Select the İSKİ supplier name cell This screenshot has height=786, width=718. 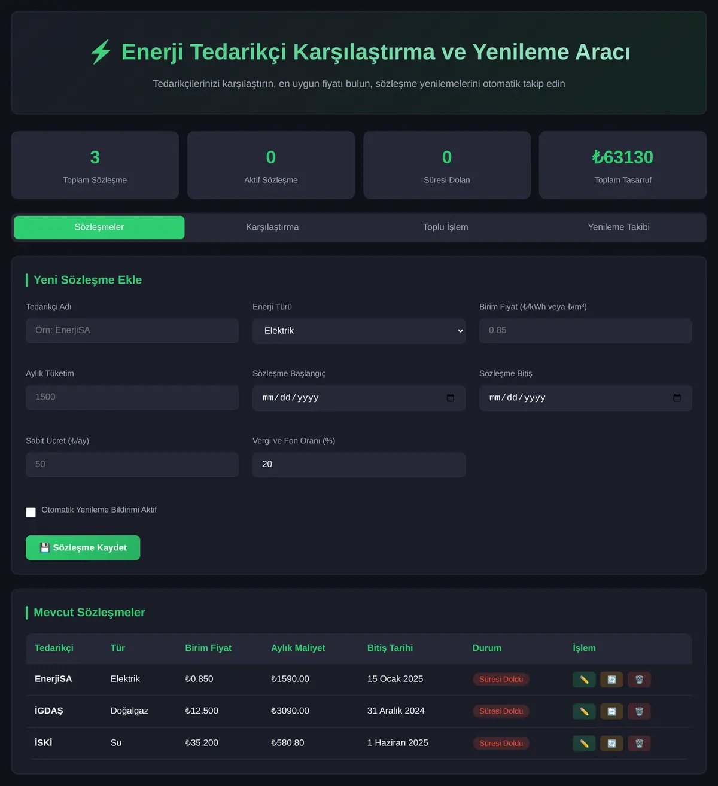pyautogui.click(x=44, y=742)
